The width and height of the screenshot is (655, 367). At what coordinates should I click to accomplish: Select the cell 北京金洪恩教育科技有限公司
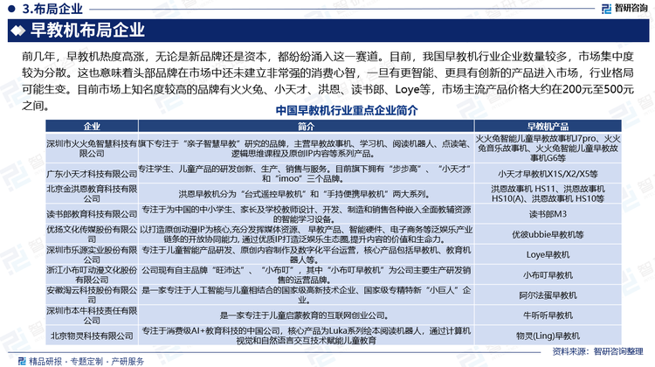click(x=92, y=193)
